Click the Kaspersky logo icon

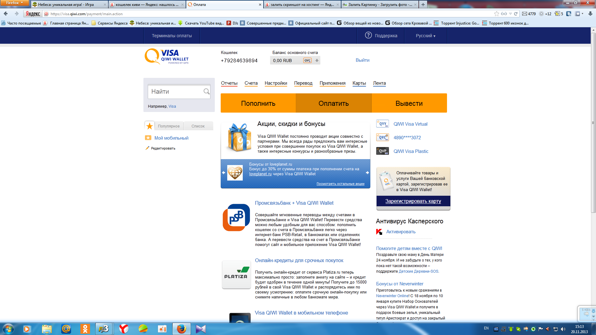tap(379, 232)
